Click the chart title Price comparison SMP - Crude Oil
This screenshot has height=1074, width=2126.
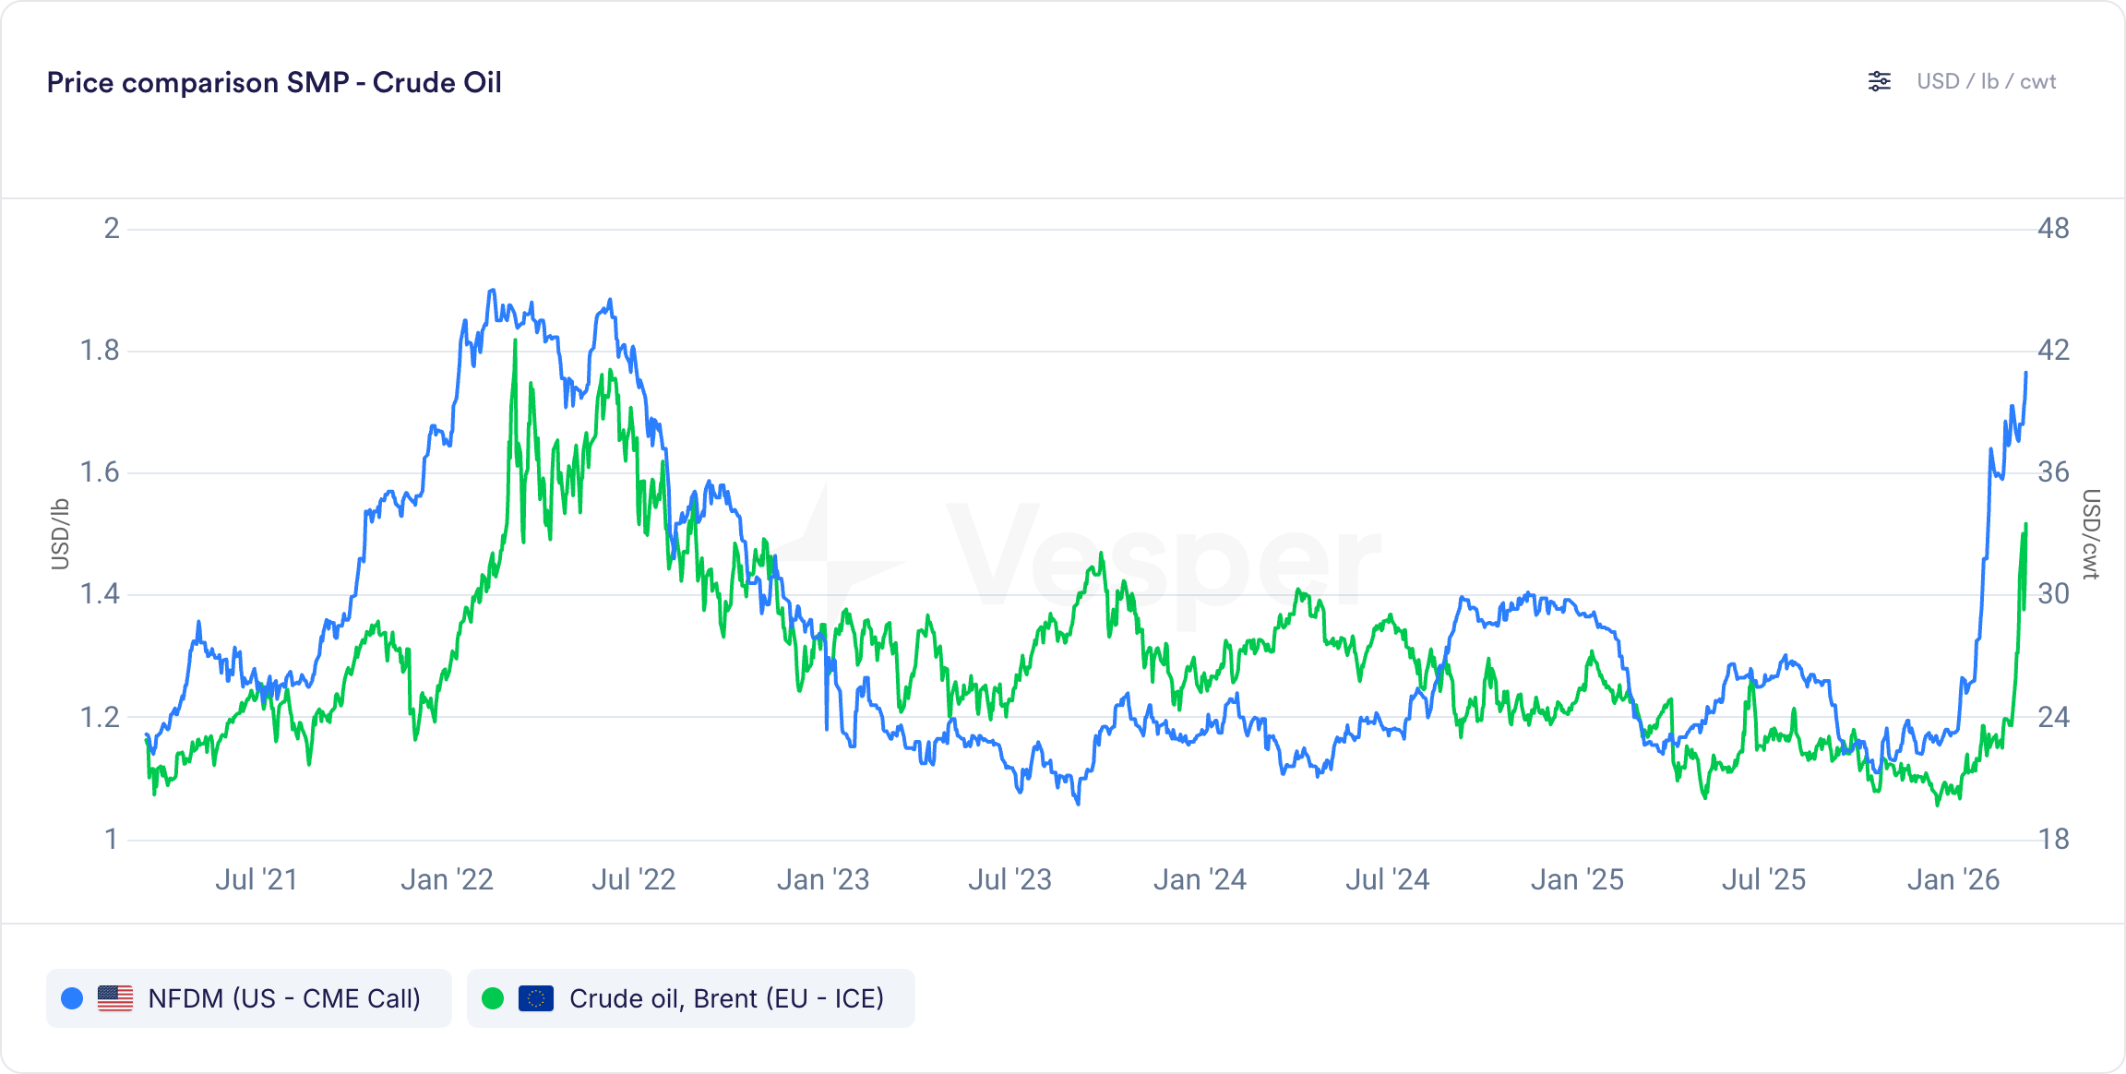(x=274, y=82)
